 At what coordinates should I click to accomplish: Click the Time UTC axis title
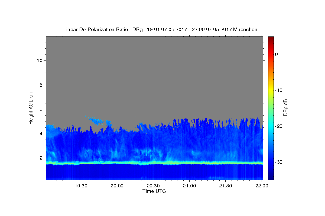pos(154,191)
